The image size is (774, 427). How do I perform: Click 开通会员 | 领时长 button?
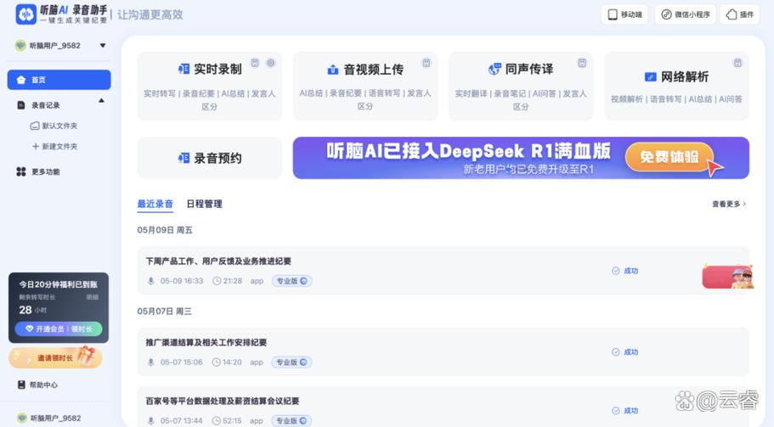[59, 329]
